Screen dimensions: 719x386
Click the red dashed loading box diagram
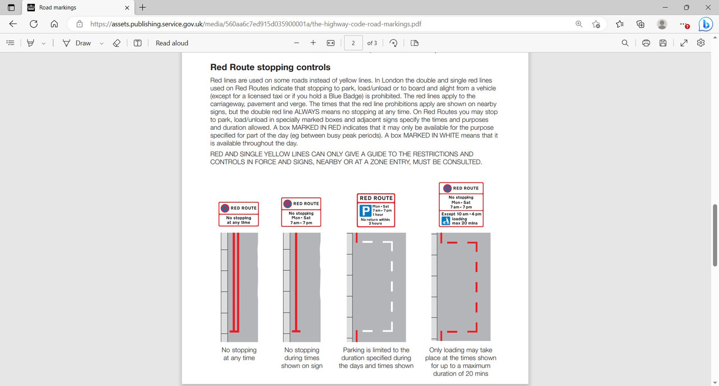tap(460, 287)
